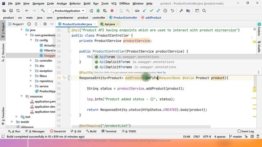Screen dimensions: 262x147
Task: Click the red Stop button
Action: point(112,11)
